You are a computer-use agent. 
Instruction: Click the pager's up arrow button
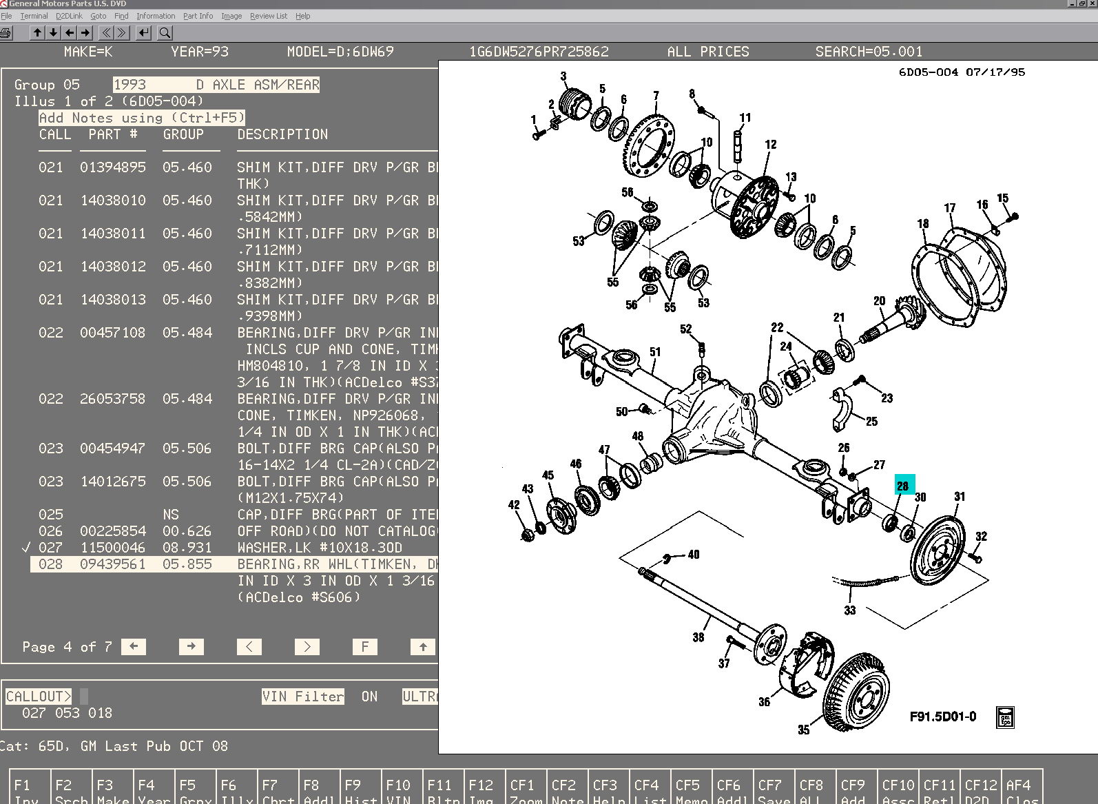[x=423, y=646]
